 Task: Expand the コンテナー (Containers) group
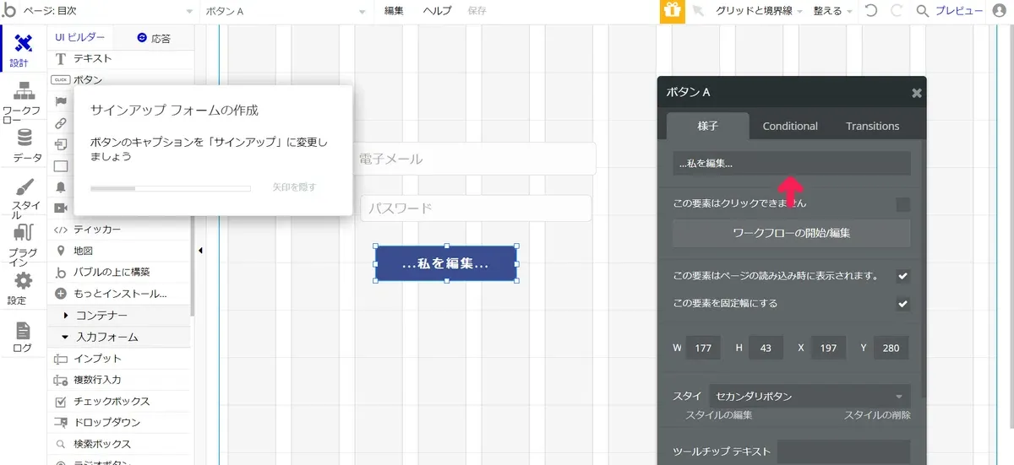120,316
